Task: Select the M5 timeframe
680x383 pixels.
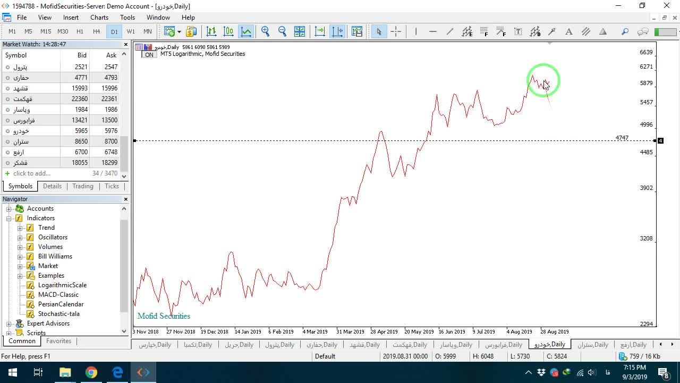Action: (x=29, y=31)
